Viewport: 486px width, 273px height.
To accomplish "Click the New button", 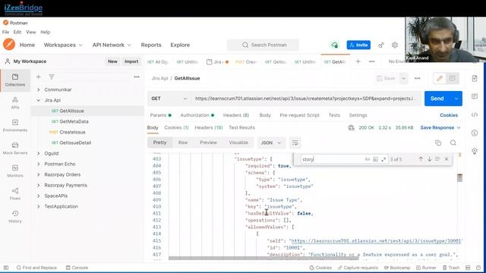I will tap(112, 61).
